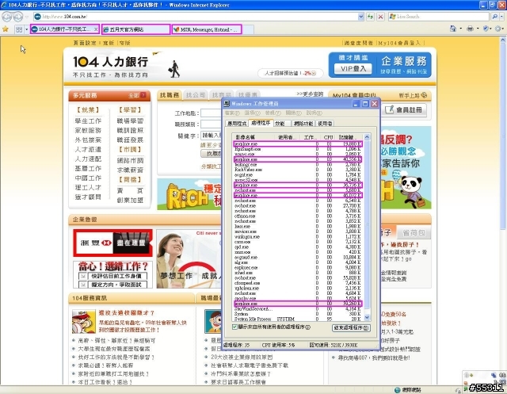
Task: Click the IE Home icon
Action: click(x=453, y=29)
